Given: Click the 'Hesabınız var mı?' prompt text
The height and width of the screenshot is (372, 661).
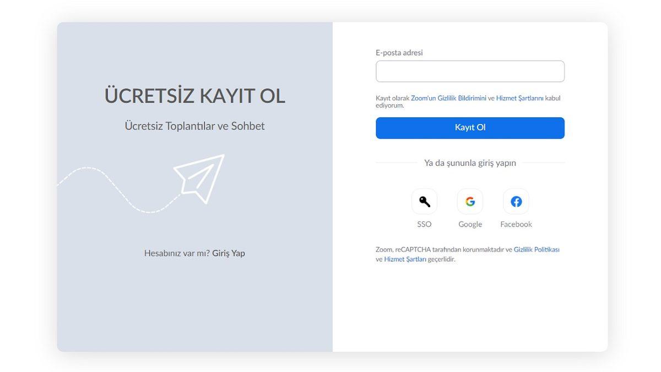Looking at the screenshot, I should pos(177,252).
